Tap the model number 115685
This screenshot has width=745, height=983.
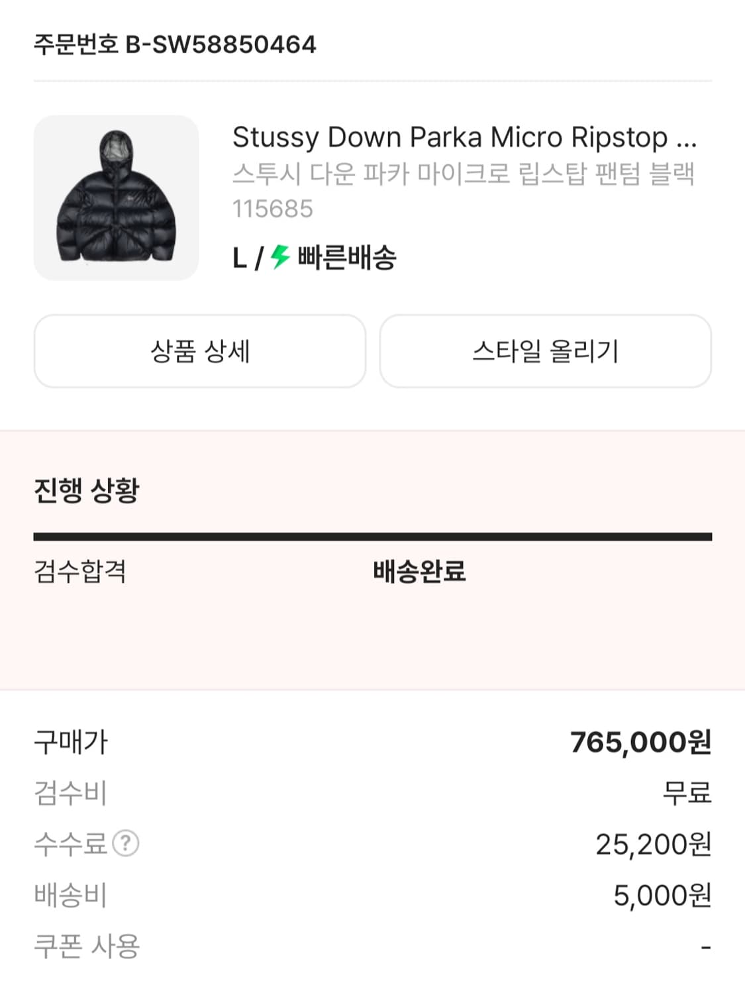click(272, 209)
